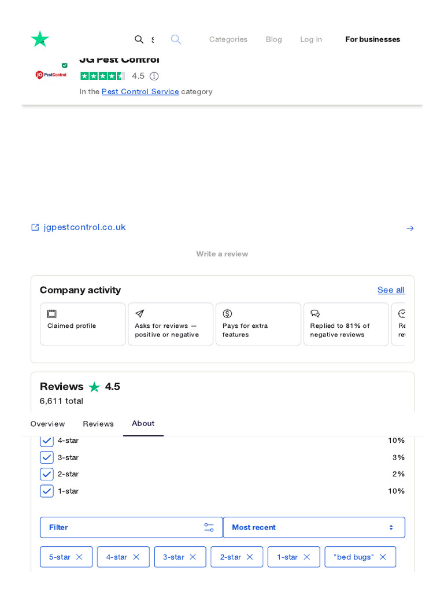Switch to the Overview tab

tap(47, 424)
